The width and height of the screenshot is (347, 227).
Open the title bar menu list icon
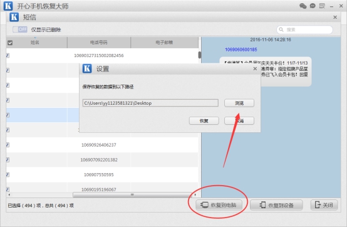click(x=322, y=6)
